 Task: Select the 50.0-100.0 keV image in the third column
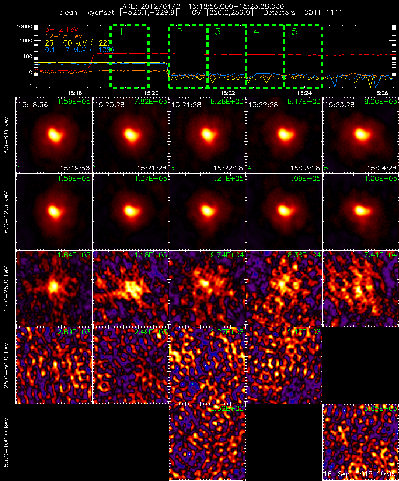point(207,442)
